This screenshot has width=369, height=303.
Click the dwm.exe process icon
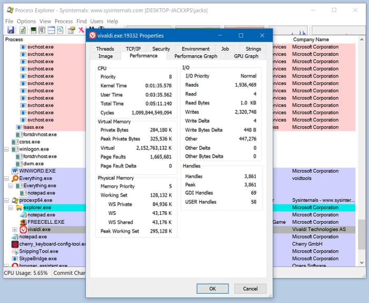(19, 164)
